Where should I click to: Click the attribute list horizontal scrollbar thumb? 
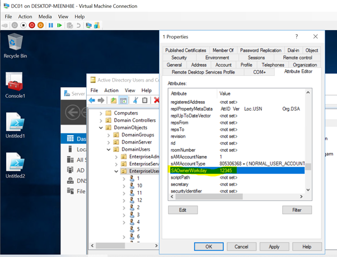pyautogui.click(x=209, y=197)
